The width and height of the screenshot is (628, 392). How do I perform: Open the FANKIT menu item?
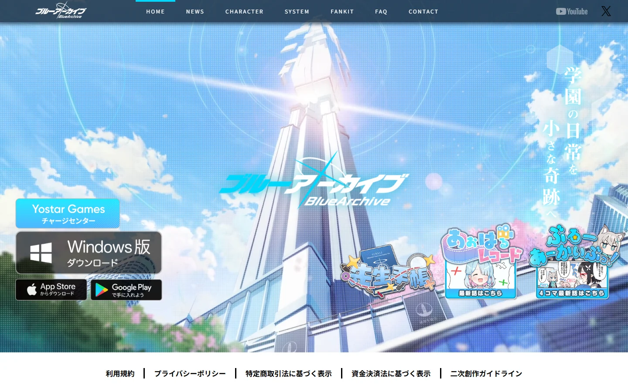[x=342, y=12]
